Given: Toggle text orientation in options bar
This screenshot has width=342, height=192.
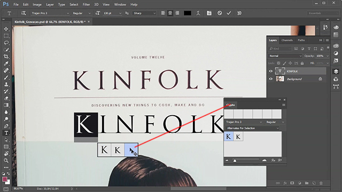Looking at the screenshot, I should click(24, 13).
